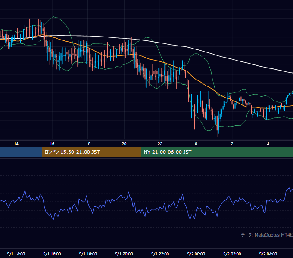Screen dimensions: 293x258
Task: Click the 5/2 00:00 time label
Action: coord(196,254)
